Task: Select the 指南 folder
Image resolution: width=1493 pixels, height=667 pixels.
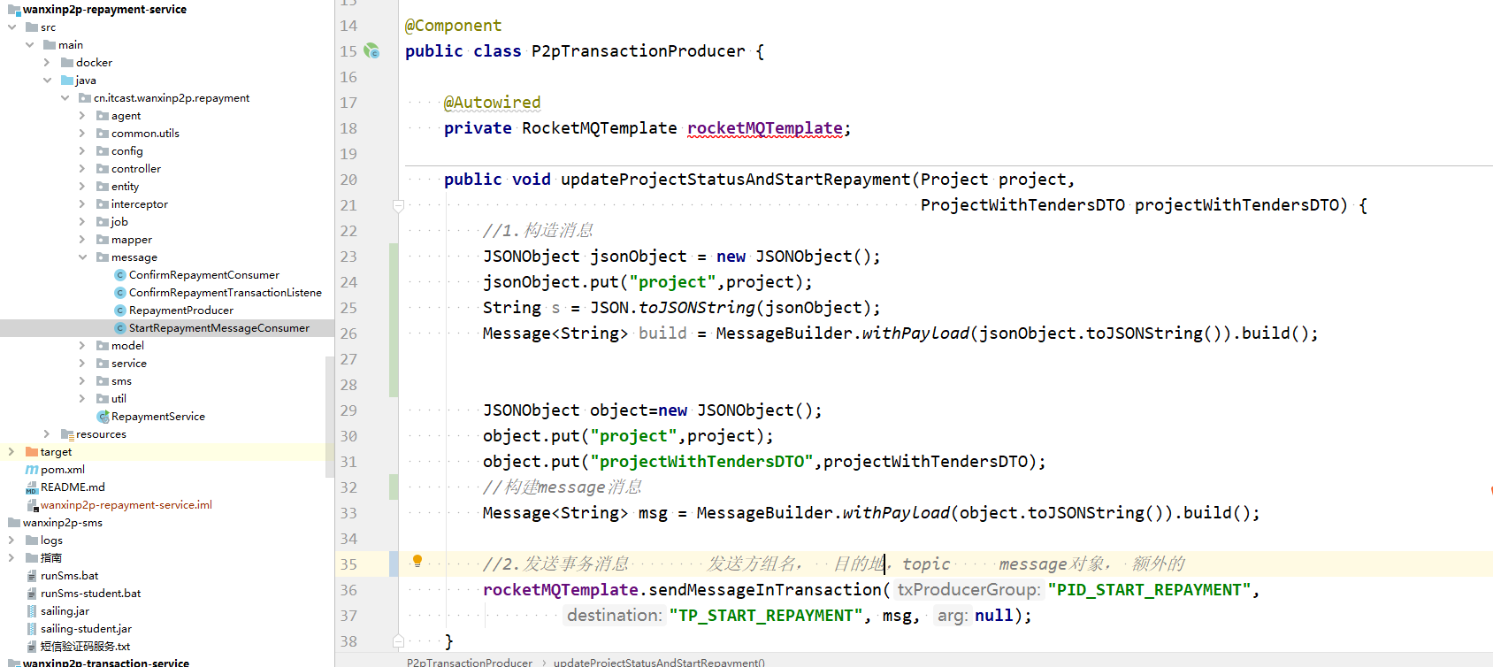Action: pyautogui.click(x=50, y=558)
